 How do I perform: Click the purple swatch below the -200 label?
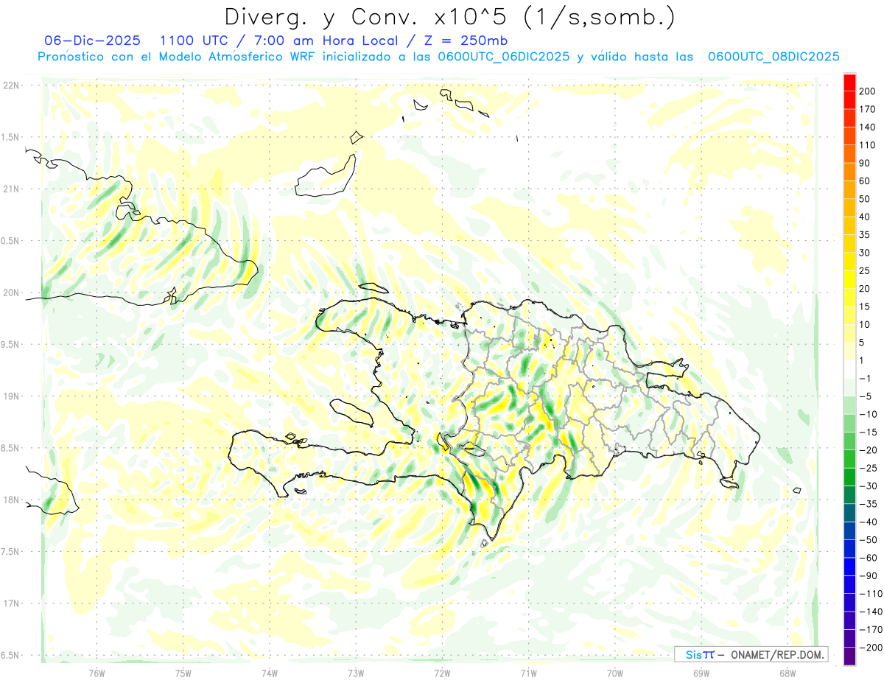(x=849, y=656)
